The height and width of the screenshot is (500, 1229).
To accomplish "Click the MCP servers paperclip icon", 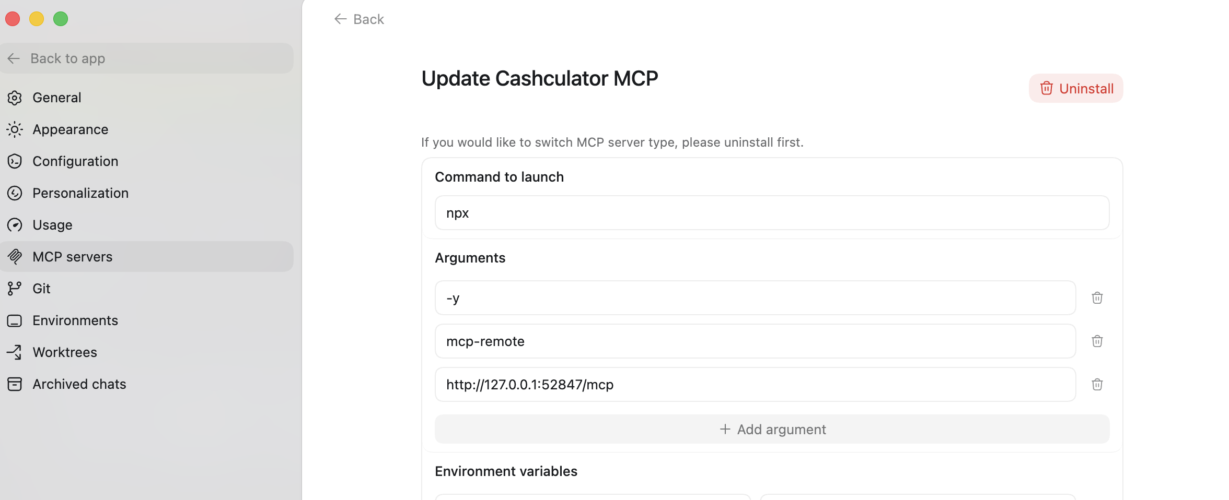I will (x=15, y=256).
